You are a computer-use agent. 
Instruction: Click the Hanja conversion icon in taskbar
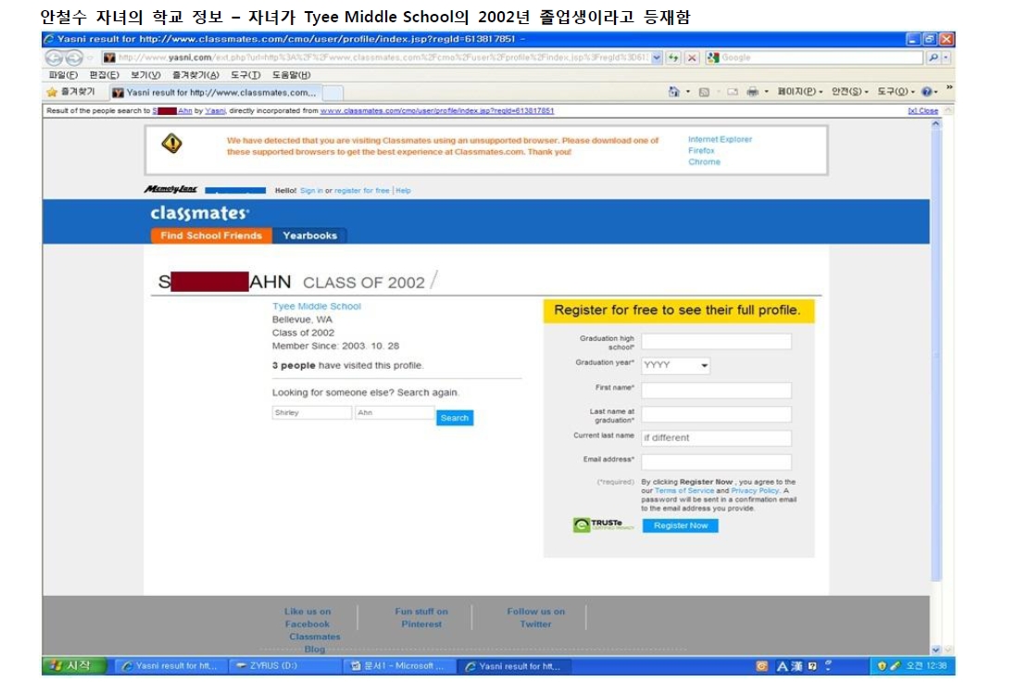pyautogui.click(x=797, y=666)
